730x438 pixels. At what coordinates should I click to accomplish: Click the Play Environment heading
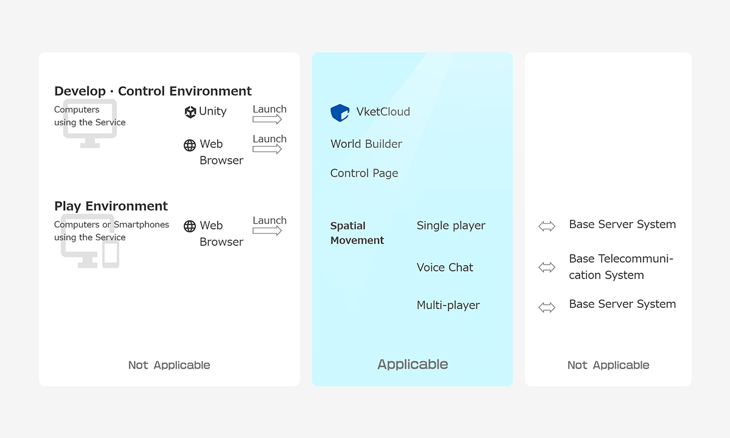(x=111, y=206)
